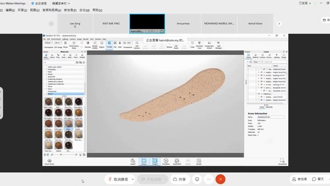Open KeyShotXR from bottom toolbar
Image resolution: width=330 pixels, height=186 pixels.
pyautogui.click(x=177, y=162)
